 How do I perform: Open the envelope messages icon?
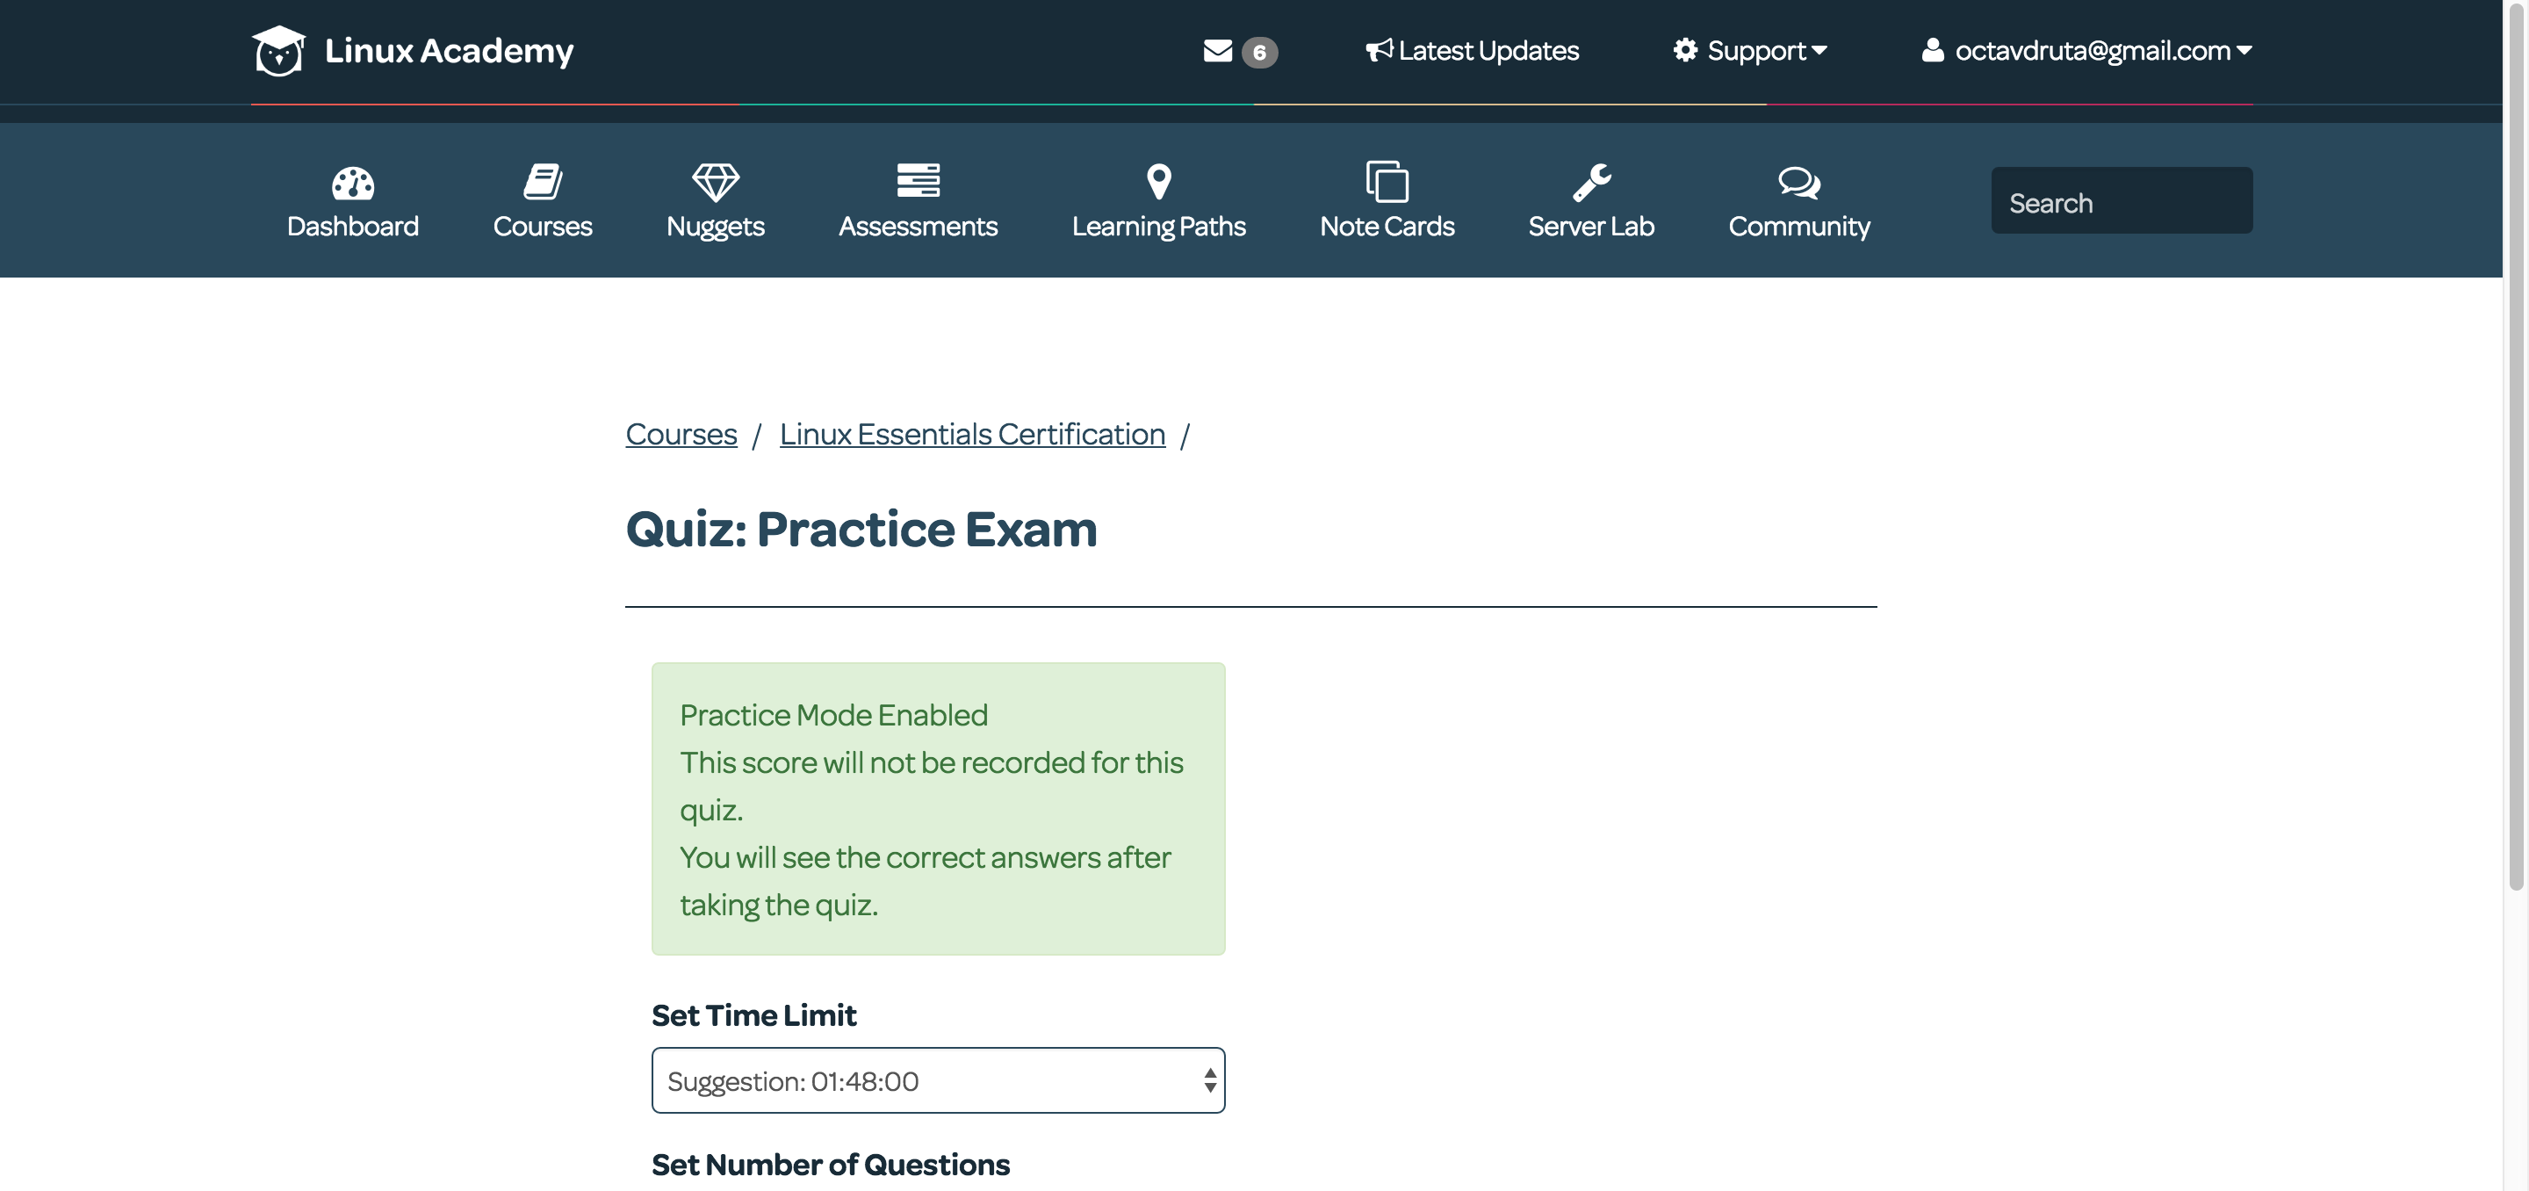pyautogui.click(x=1217, y=51)
